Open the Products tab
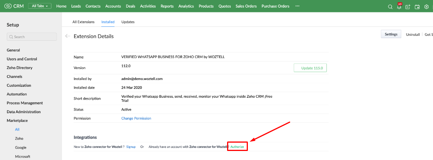This screenshot has height=160, width=433. pyautogui.click(x=206, y=6)
